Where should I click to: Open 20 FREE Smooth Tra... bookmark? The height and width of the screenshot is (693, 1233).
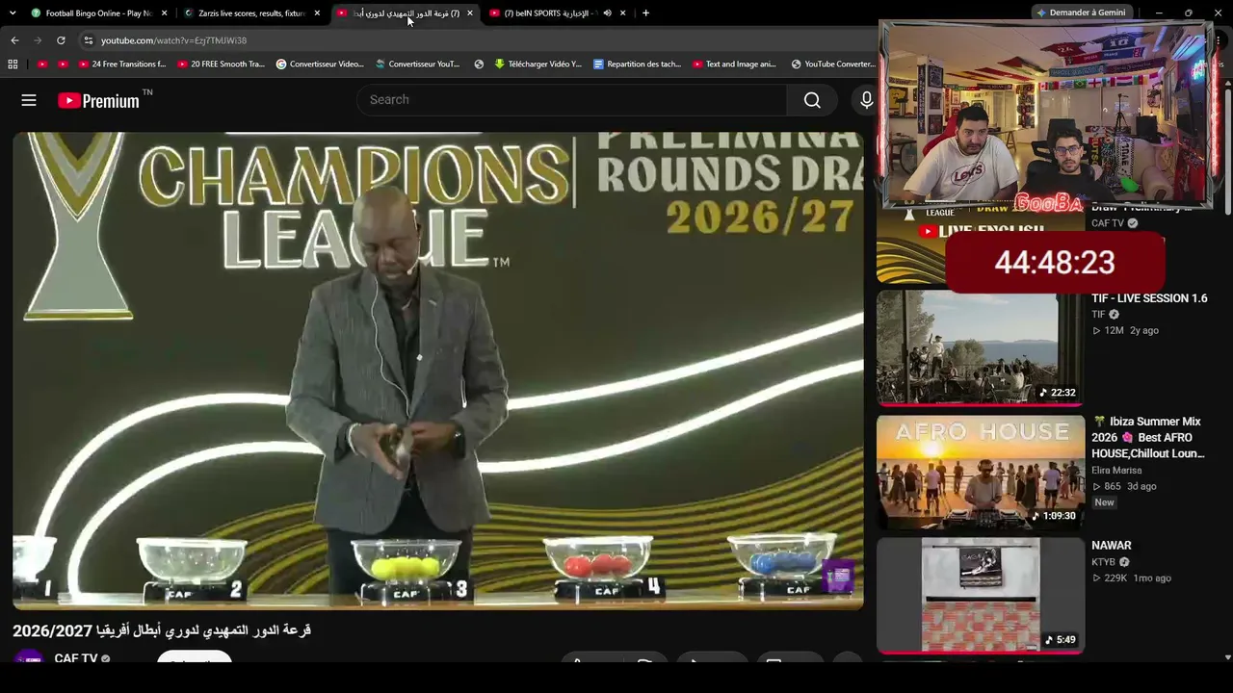coord(221,64)
